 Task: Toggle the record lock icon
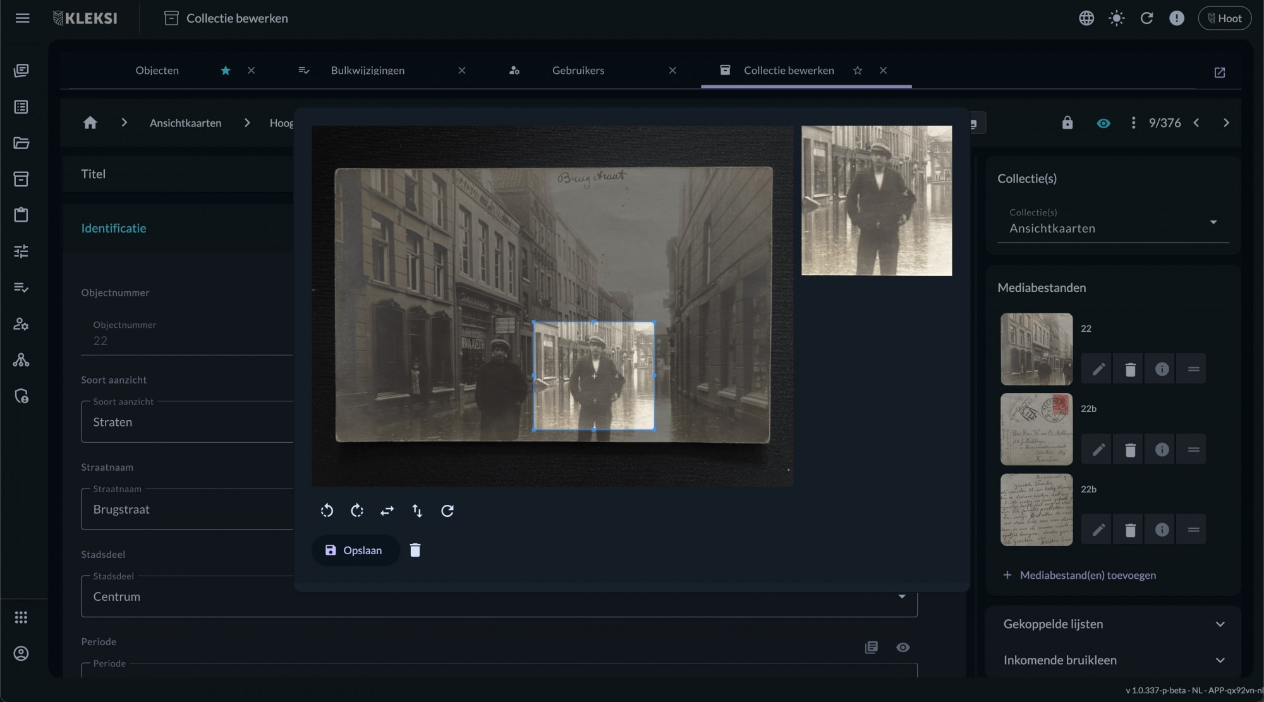click(x=1067, y=123)
